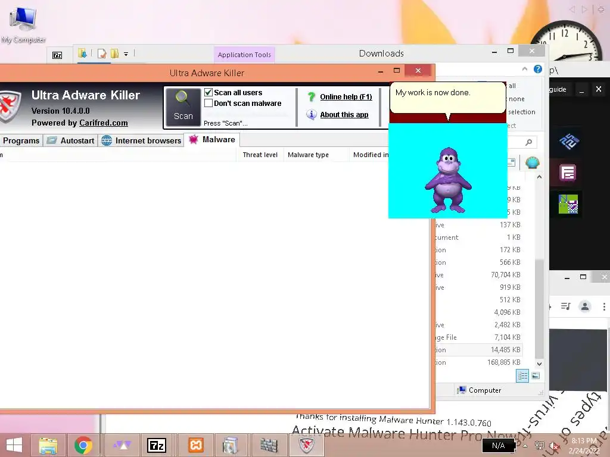Click the My Computer desktop icon
Image resolution: width=610 pixels, height=457 pixels.
23,24
